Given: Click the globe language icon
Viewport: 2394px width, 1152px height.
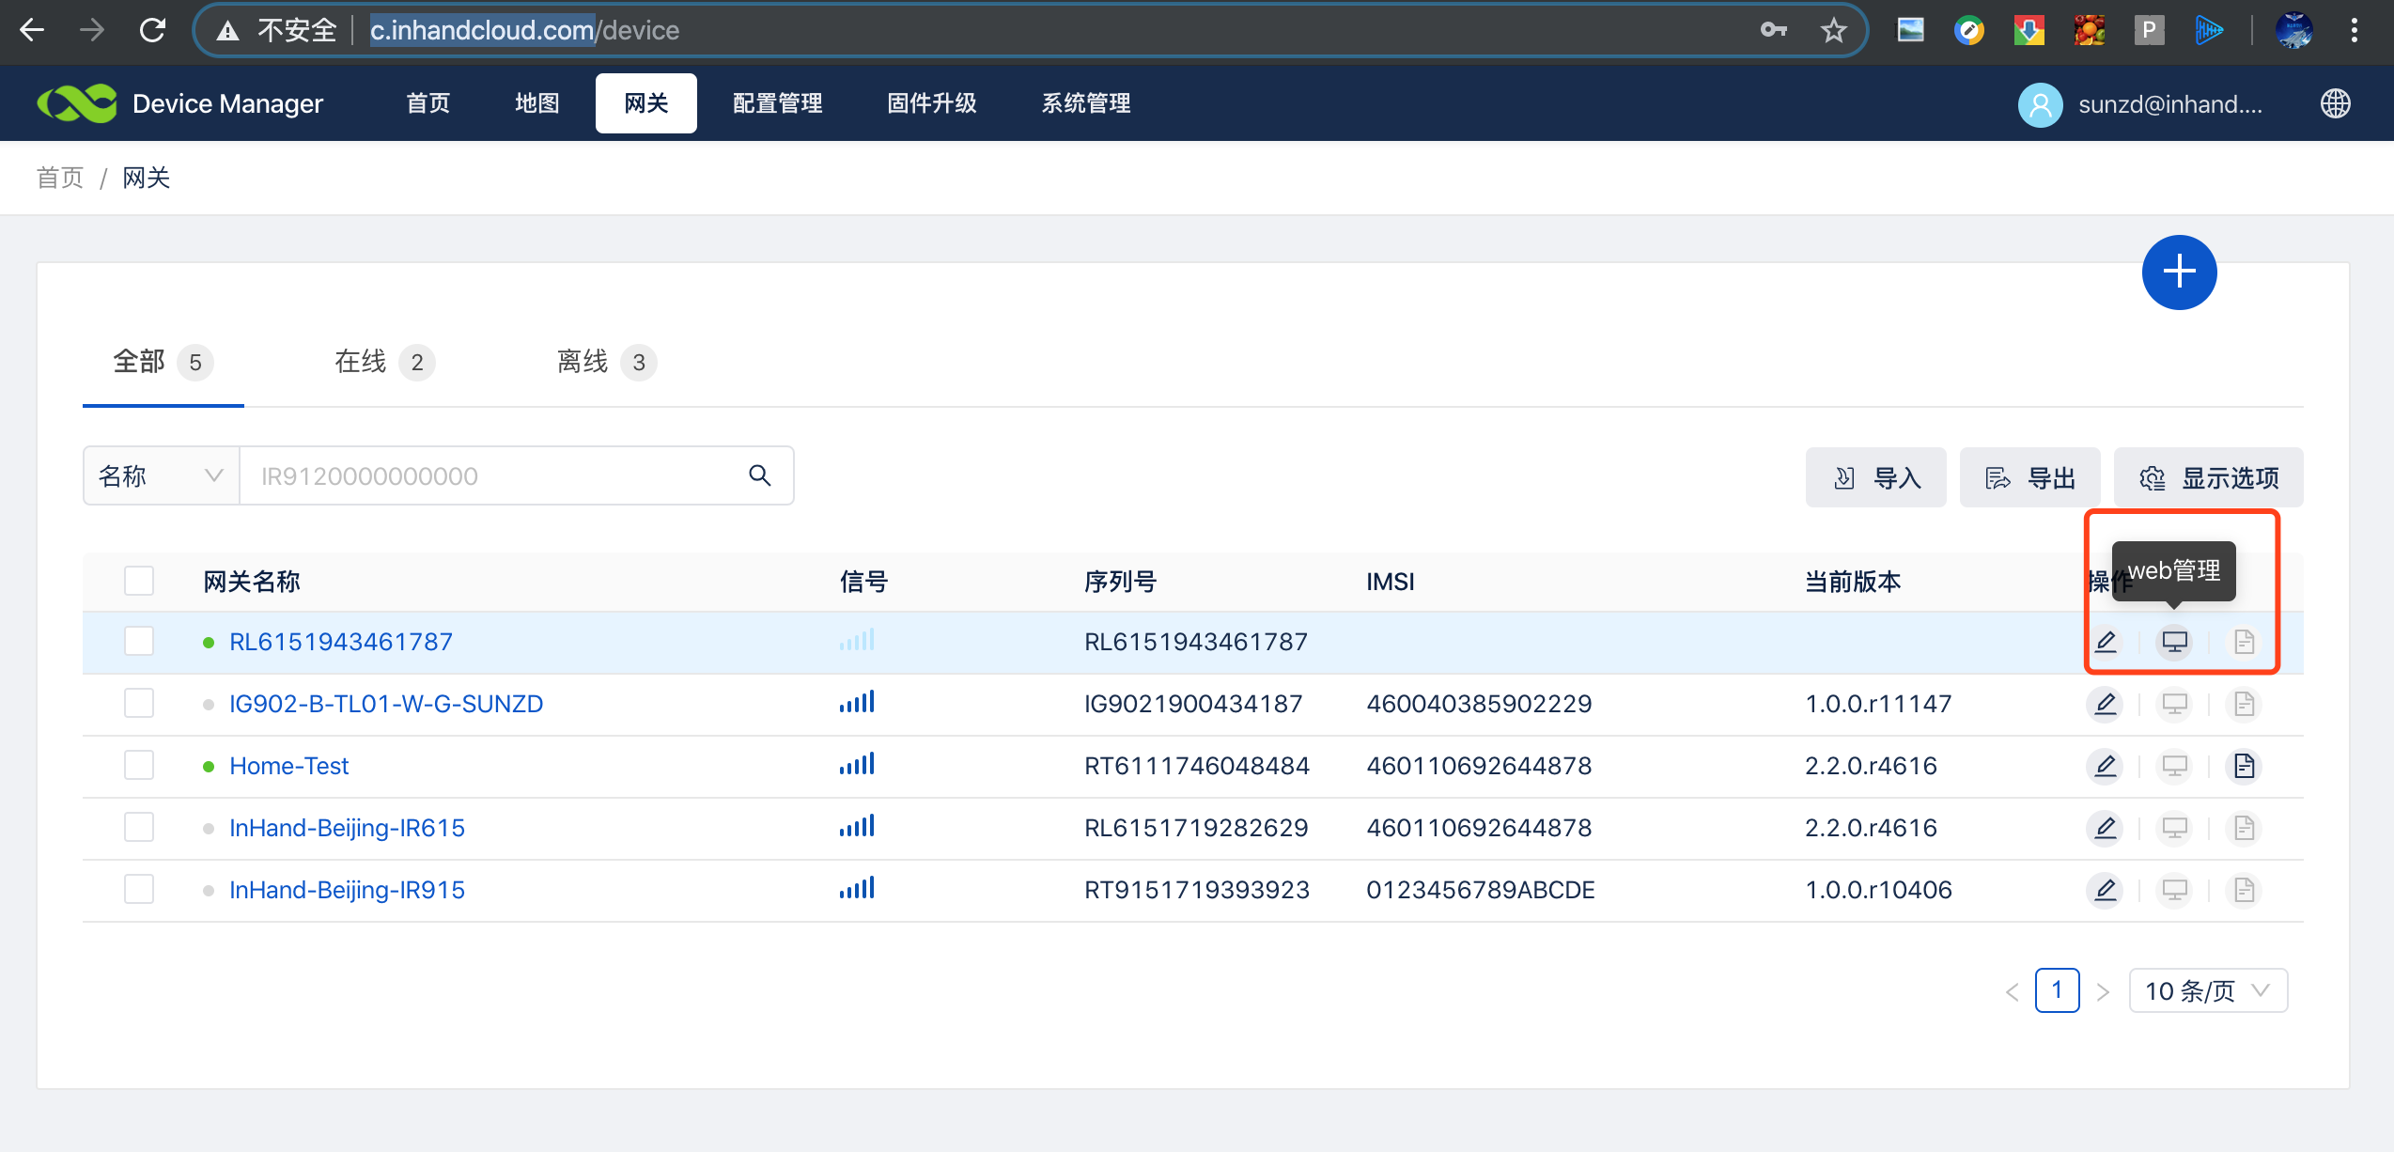Looking at the screenshot, I should 2335,103.
